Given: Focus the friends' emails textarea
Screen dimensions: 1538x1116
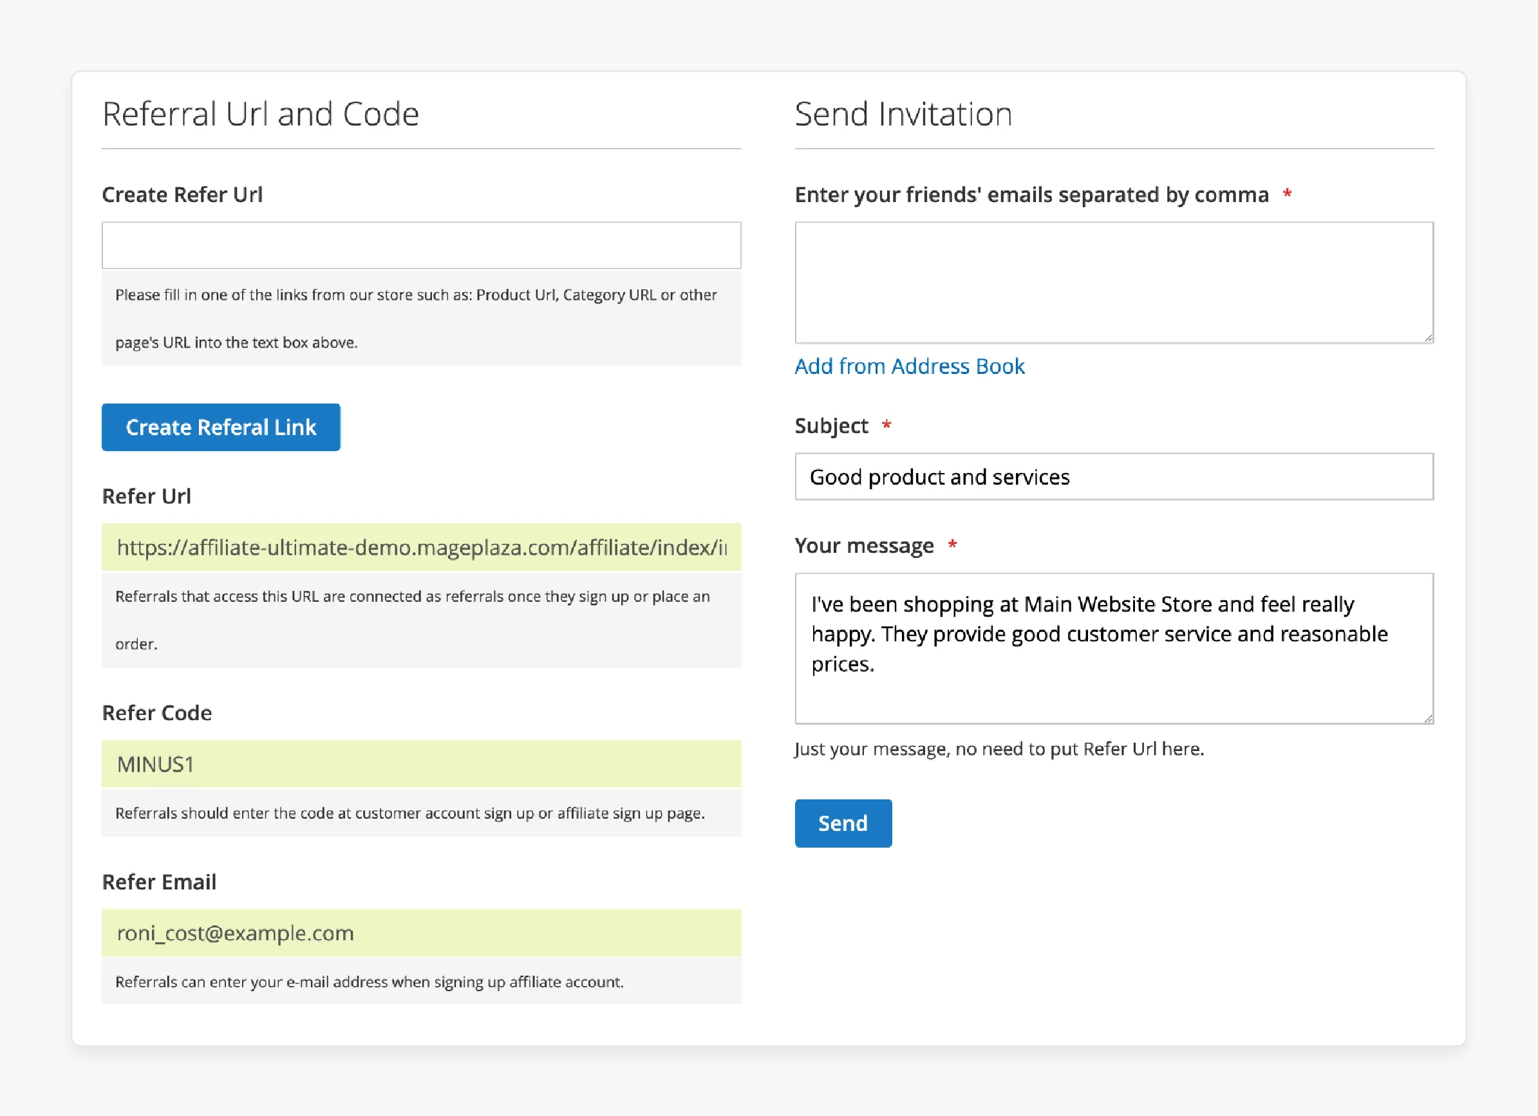Looking at the screenshot, I should coord(1114,283).
